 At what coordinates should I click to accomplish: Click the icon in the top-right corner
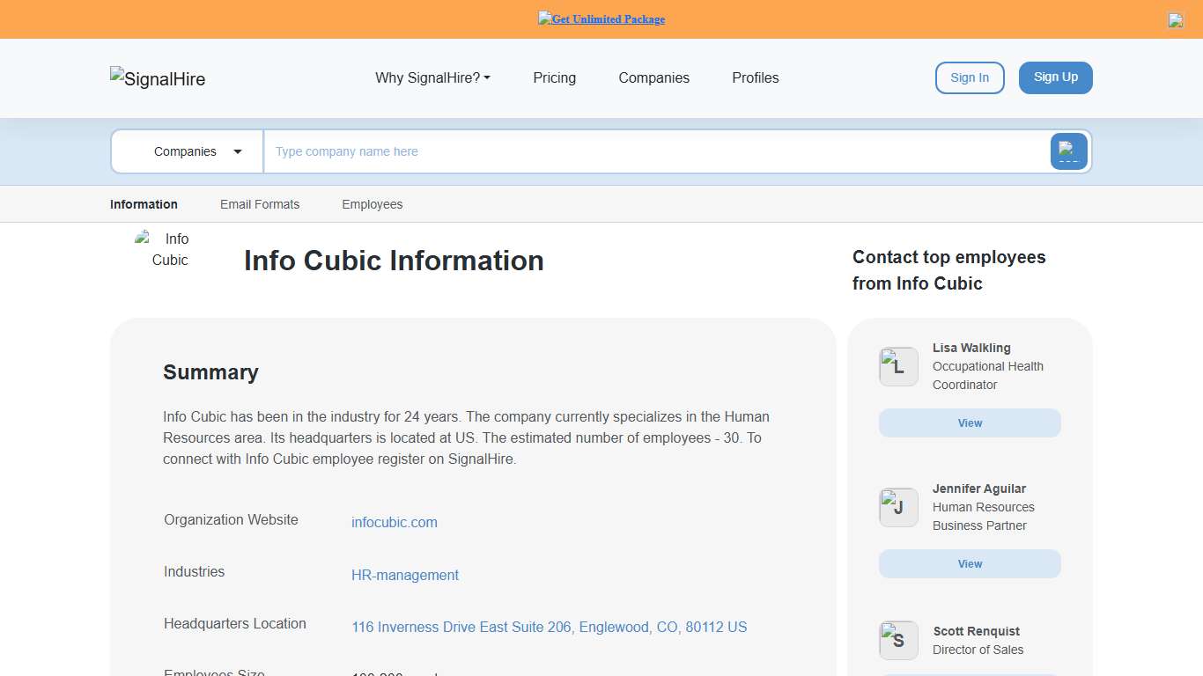click(x=1176, y=19)
